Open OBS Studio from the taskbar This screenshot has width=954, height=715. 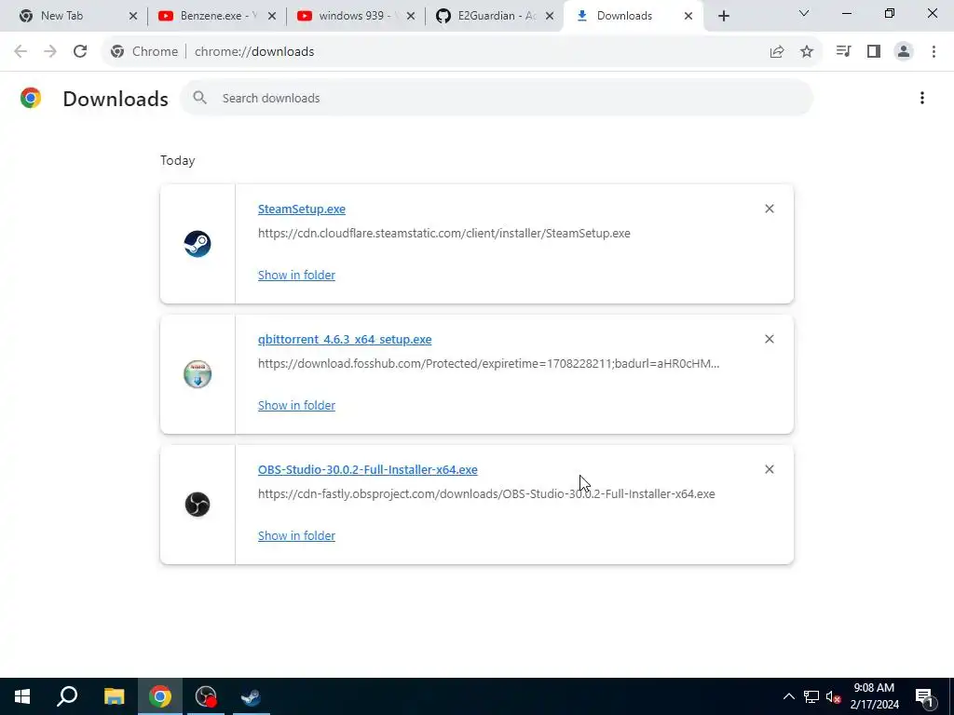tap(206, 696)
